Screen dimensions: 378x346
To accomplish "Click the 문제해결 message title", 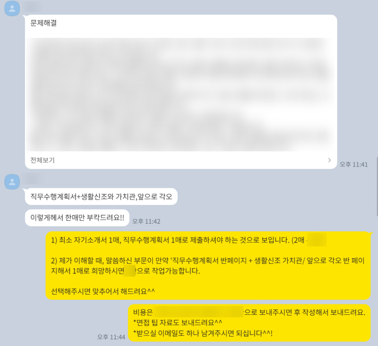I will pyautogui.click(x=43, y=23).
